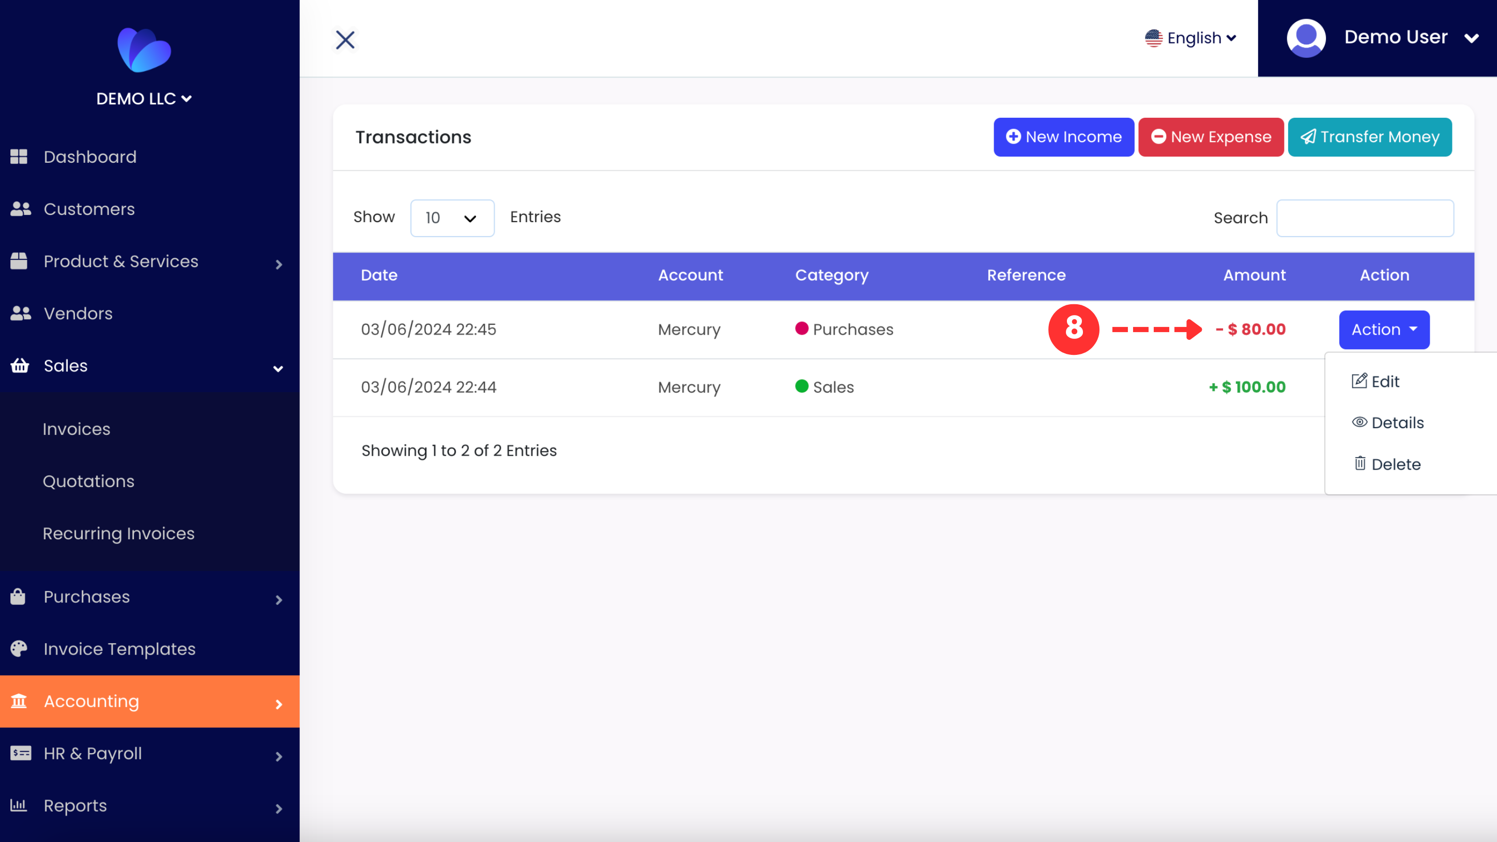Click the Accounting bank icon
This screenshot has height=842, width=1497.
19,701
